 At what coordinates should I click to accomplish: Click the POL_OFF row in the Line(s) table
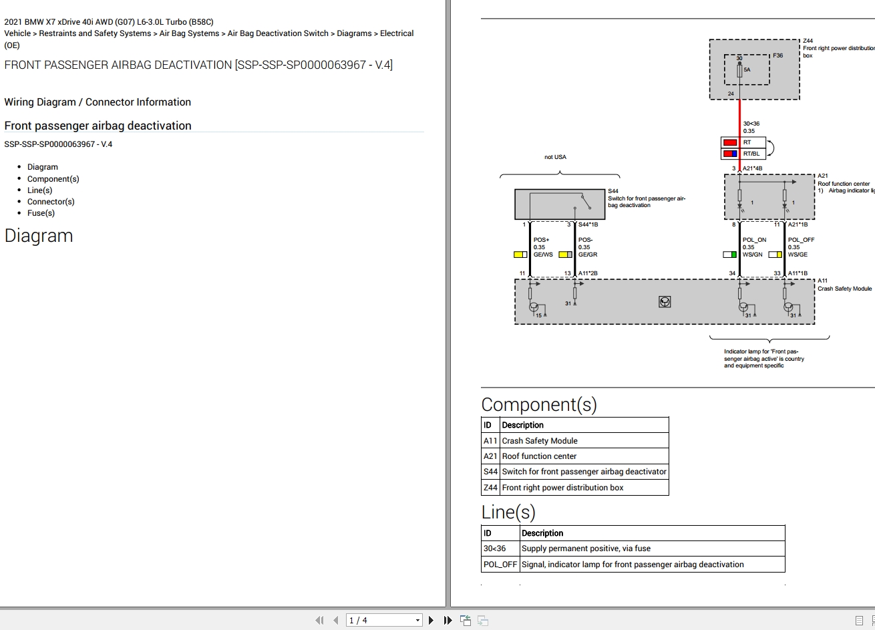click(633, 565)
